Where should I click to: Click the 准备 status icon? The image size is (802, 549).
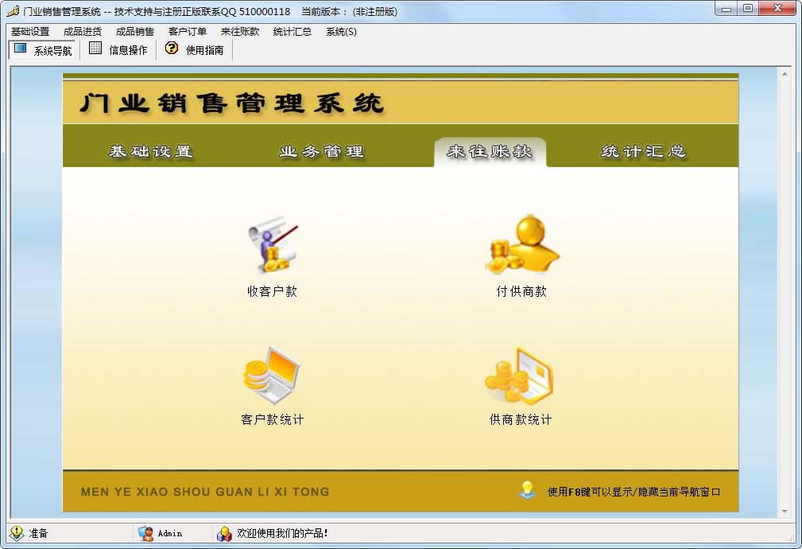pos(17,534)
